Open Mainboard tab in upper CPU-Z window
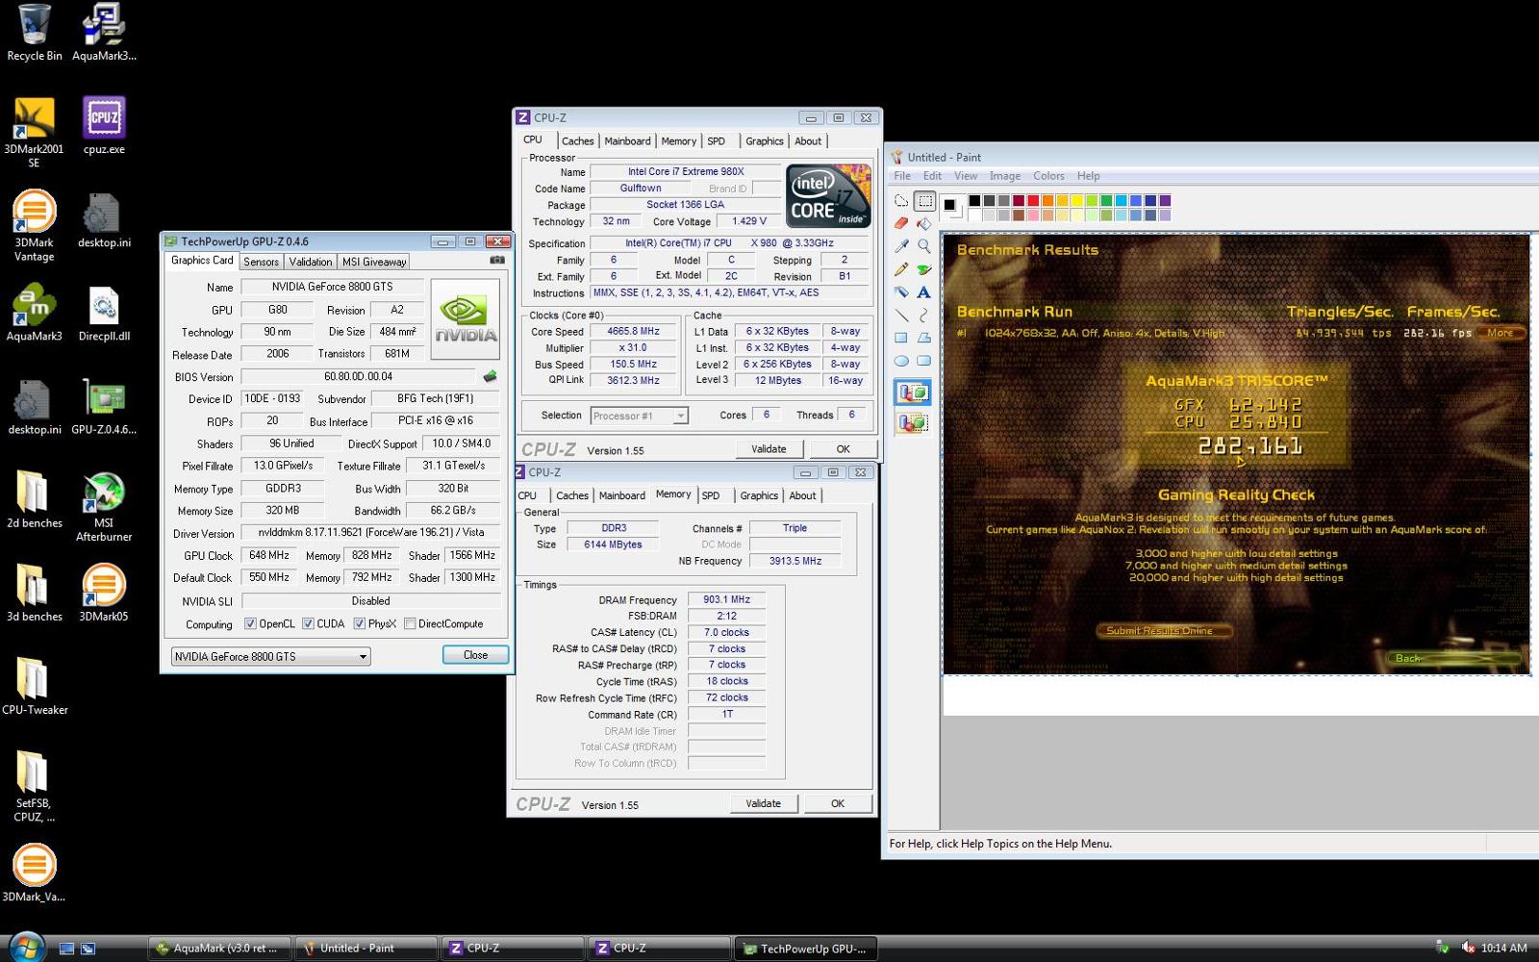 click(x=627, y=141)
